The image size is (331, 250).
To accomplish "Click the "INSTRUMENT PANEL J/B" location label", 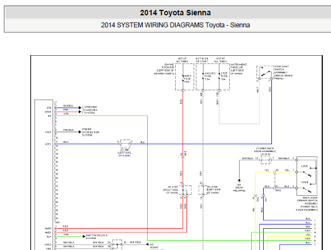I will 239,69.
